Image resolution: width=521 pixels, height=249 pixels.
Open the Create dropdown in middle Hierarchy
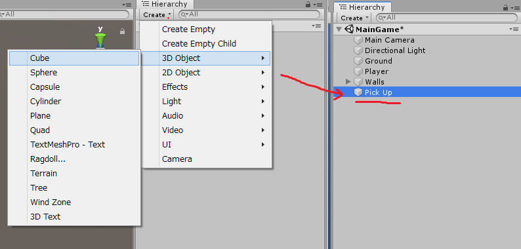pos(157,14)
